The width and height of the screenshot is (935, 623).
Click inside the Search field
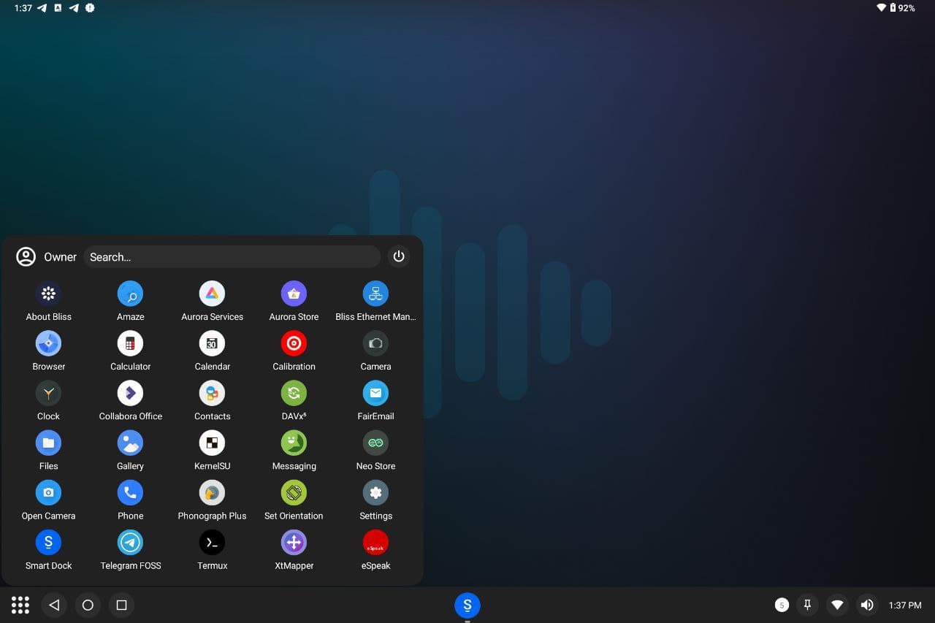click(232, 256)
